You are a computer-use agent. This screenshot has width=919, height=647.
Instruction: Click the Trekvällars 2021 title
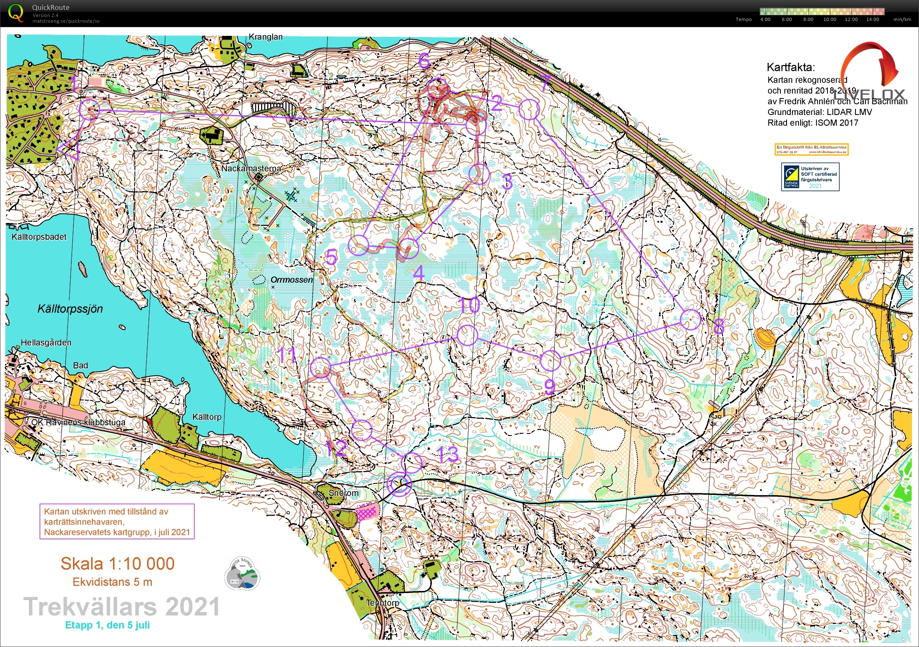click(x=122, y=607)
